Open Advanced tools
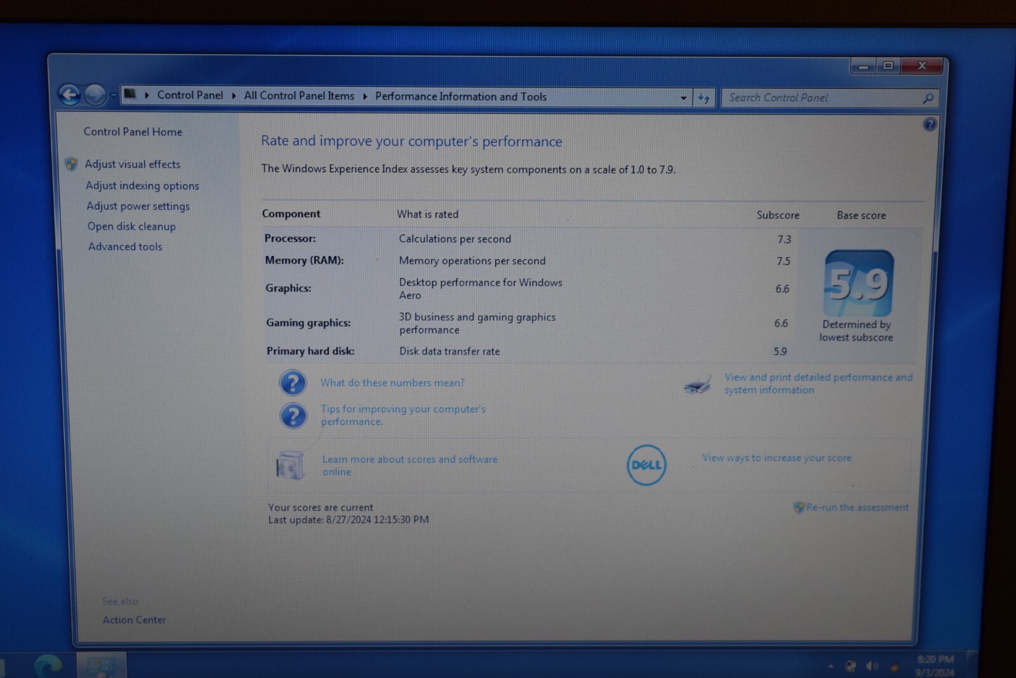 pyautogui.click(x=125, y=247)
